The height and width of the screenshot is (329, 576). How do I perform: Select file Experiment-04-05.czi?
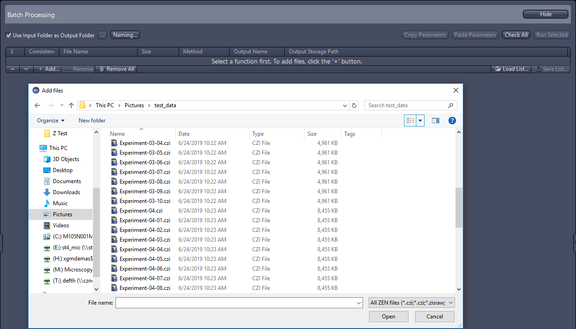point(145,259)
